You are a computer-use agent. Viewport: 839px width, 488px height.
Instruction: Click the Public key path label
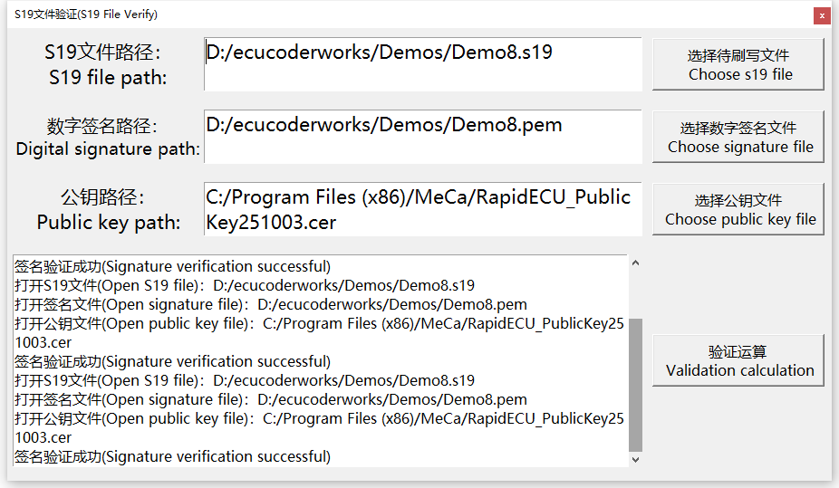(108, 210)
